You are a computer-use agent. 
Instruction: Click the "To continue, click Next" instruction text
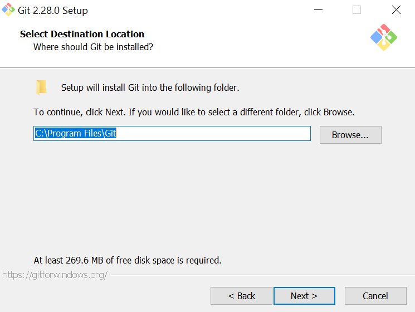[194, 112]
